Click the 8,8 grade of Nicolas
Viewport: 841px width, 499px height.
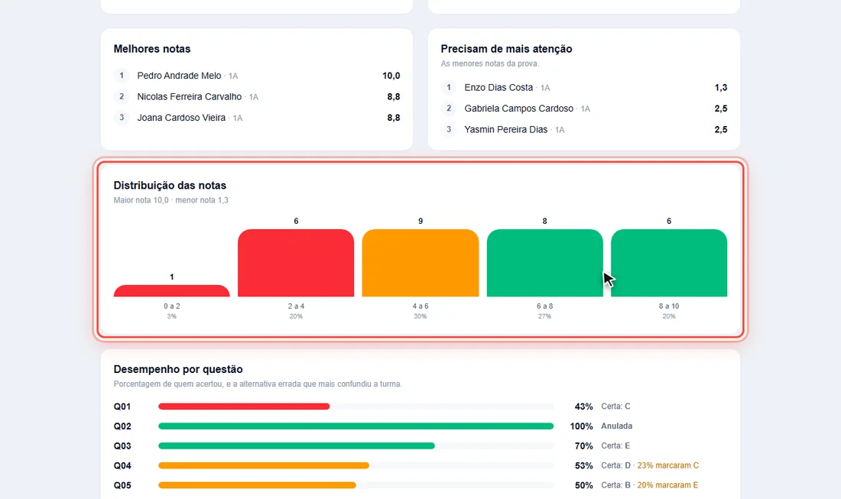point(394,96)
